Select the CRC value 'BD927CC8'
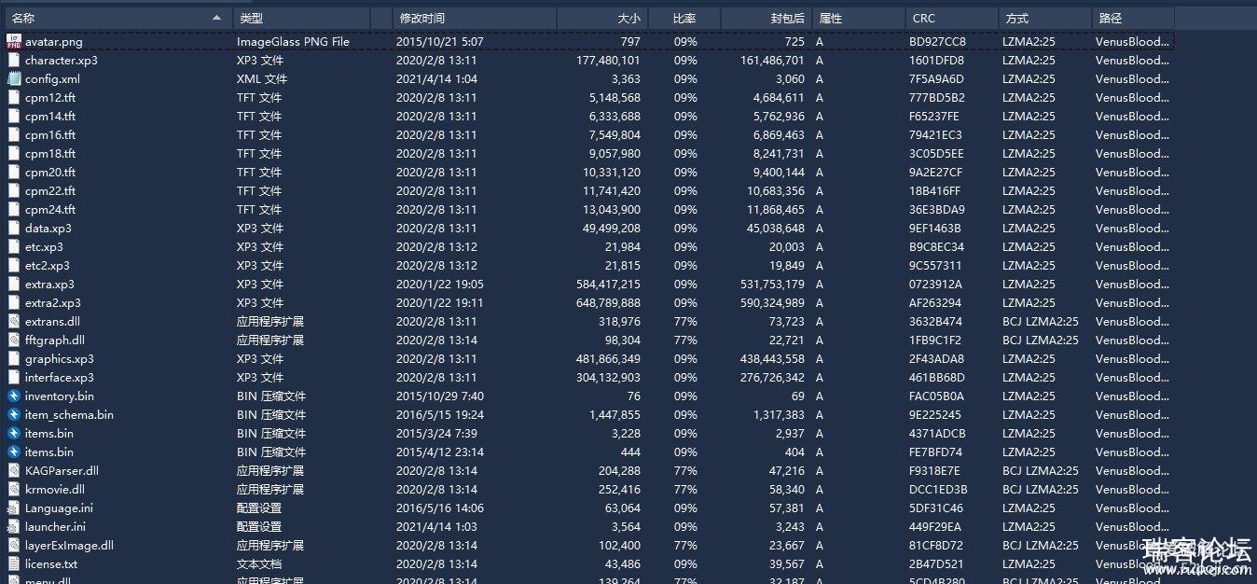This screenshot has width=1257, height=584. pyautogui.click(x=937, y=41)
